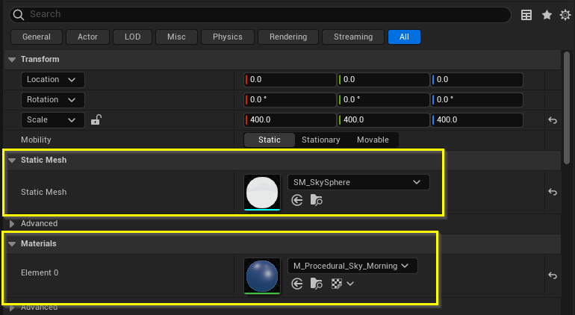Click the Mobility property label

point(36,140)
